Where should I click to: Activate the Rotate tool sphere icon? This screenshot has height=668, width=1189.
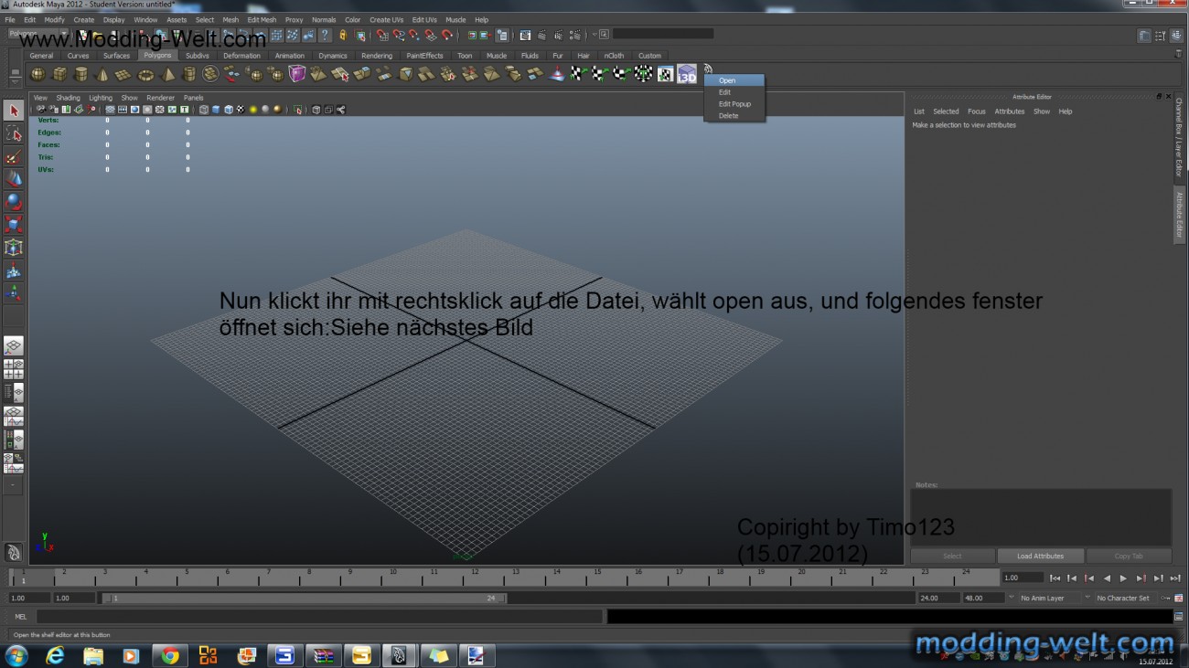tap(14, 202)
